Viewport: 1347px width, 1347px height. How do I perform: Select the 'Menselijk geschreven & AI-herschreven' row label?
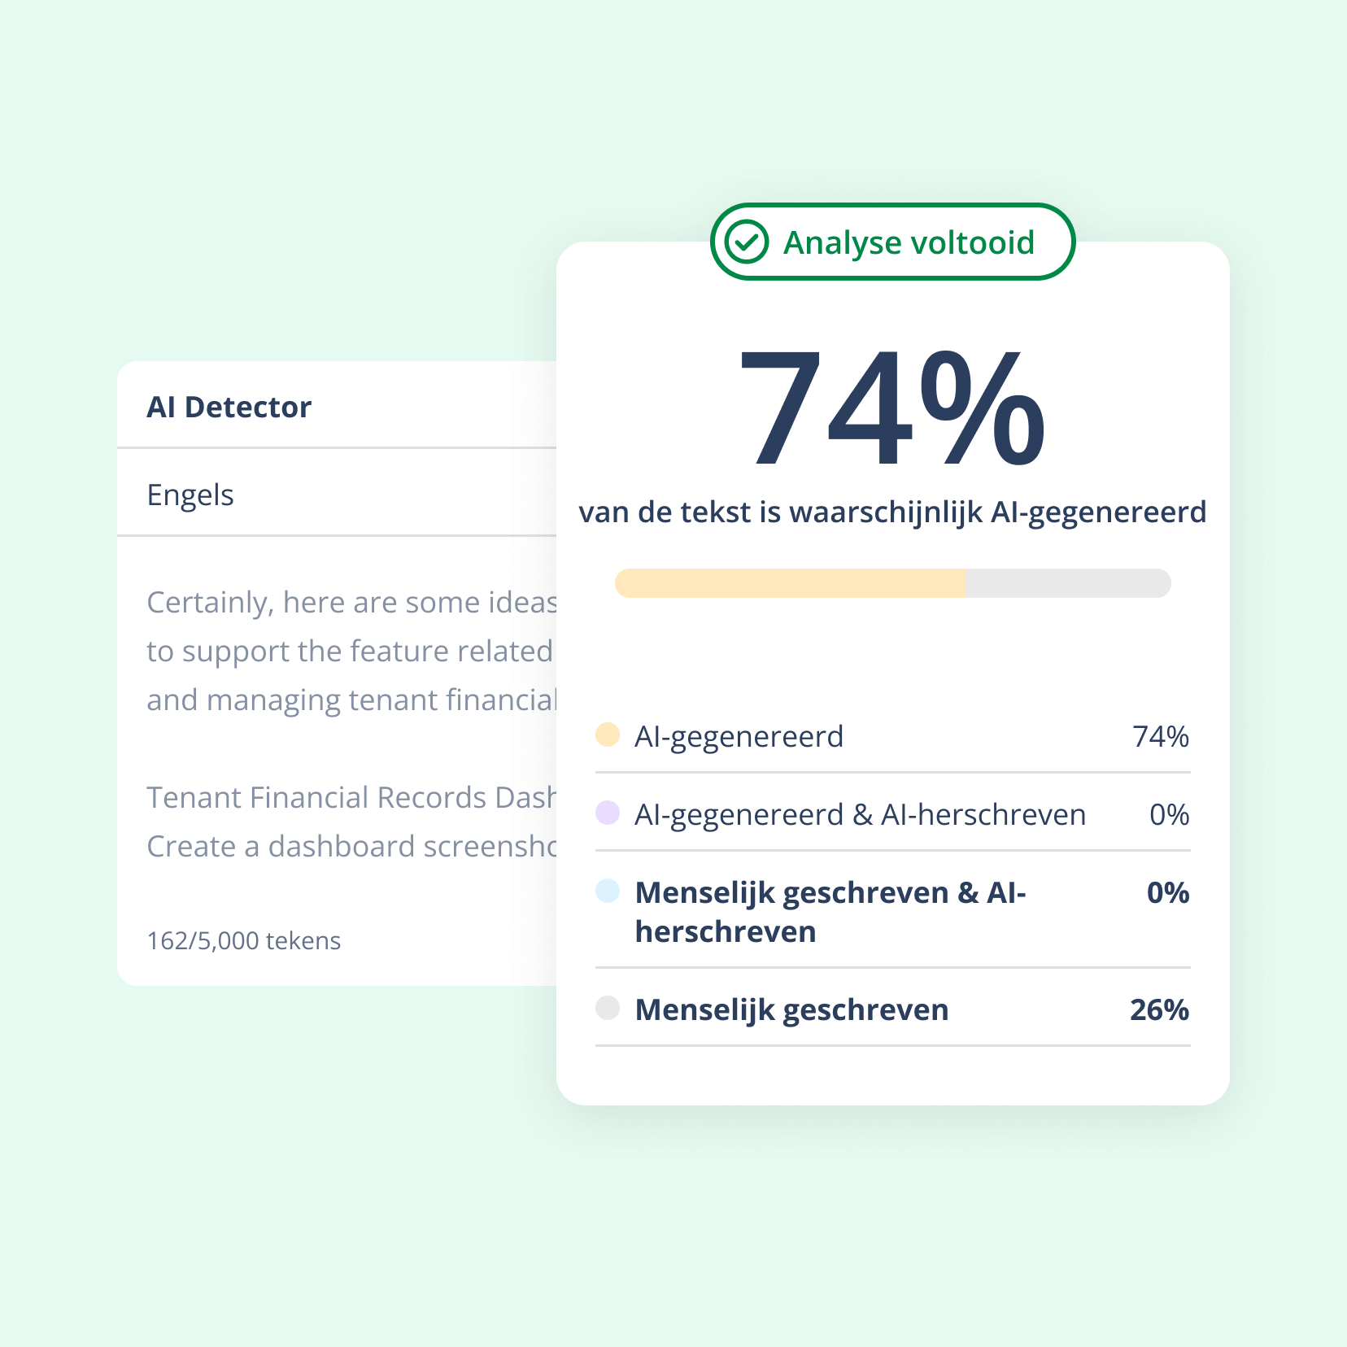point(830,911)
